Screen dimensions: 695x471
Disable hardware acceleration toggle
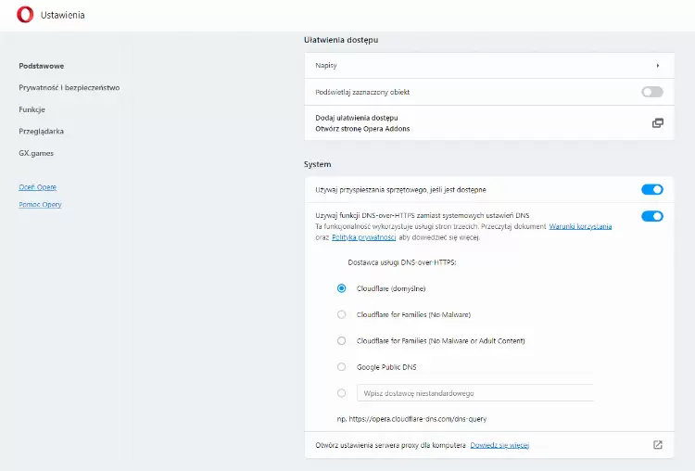tap(652, 189)
